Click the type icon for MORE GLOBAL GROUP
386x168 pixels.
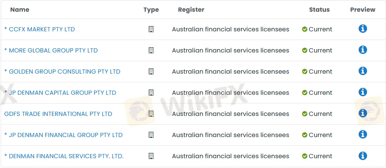point(151,50)
